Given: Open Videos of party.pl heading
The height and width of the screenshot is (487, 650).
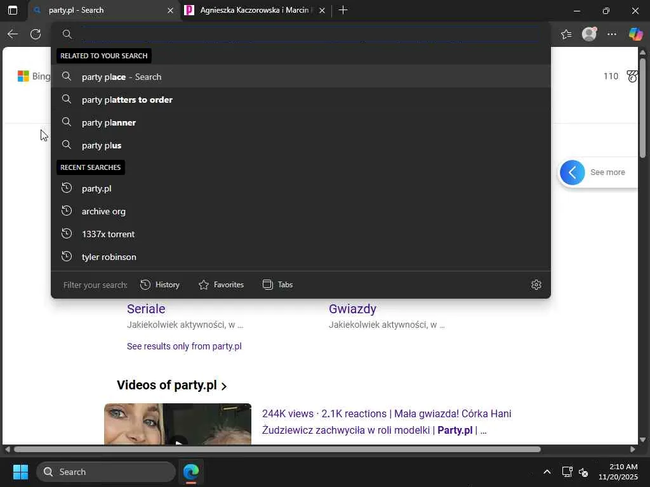Looking at the screenshot, I should click(171, 385).
